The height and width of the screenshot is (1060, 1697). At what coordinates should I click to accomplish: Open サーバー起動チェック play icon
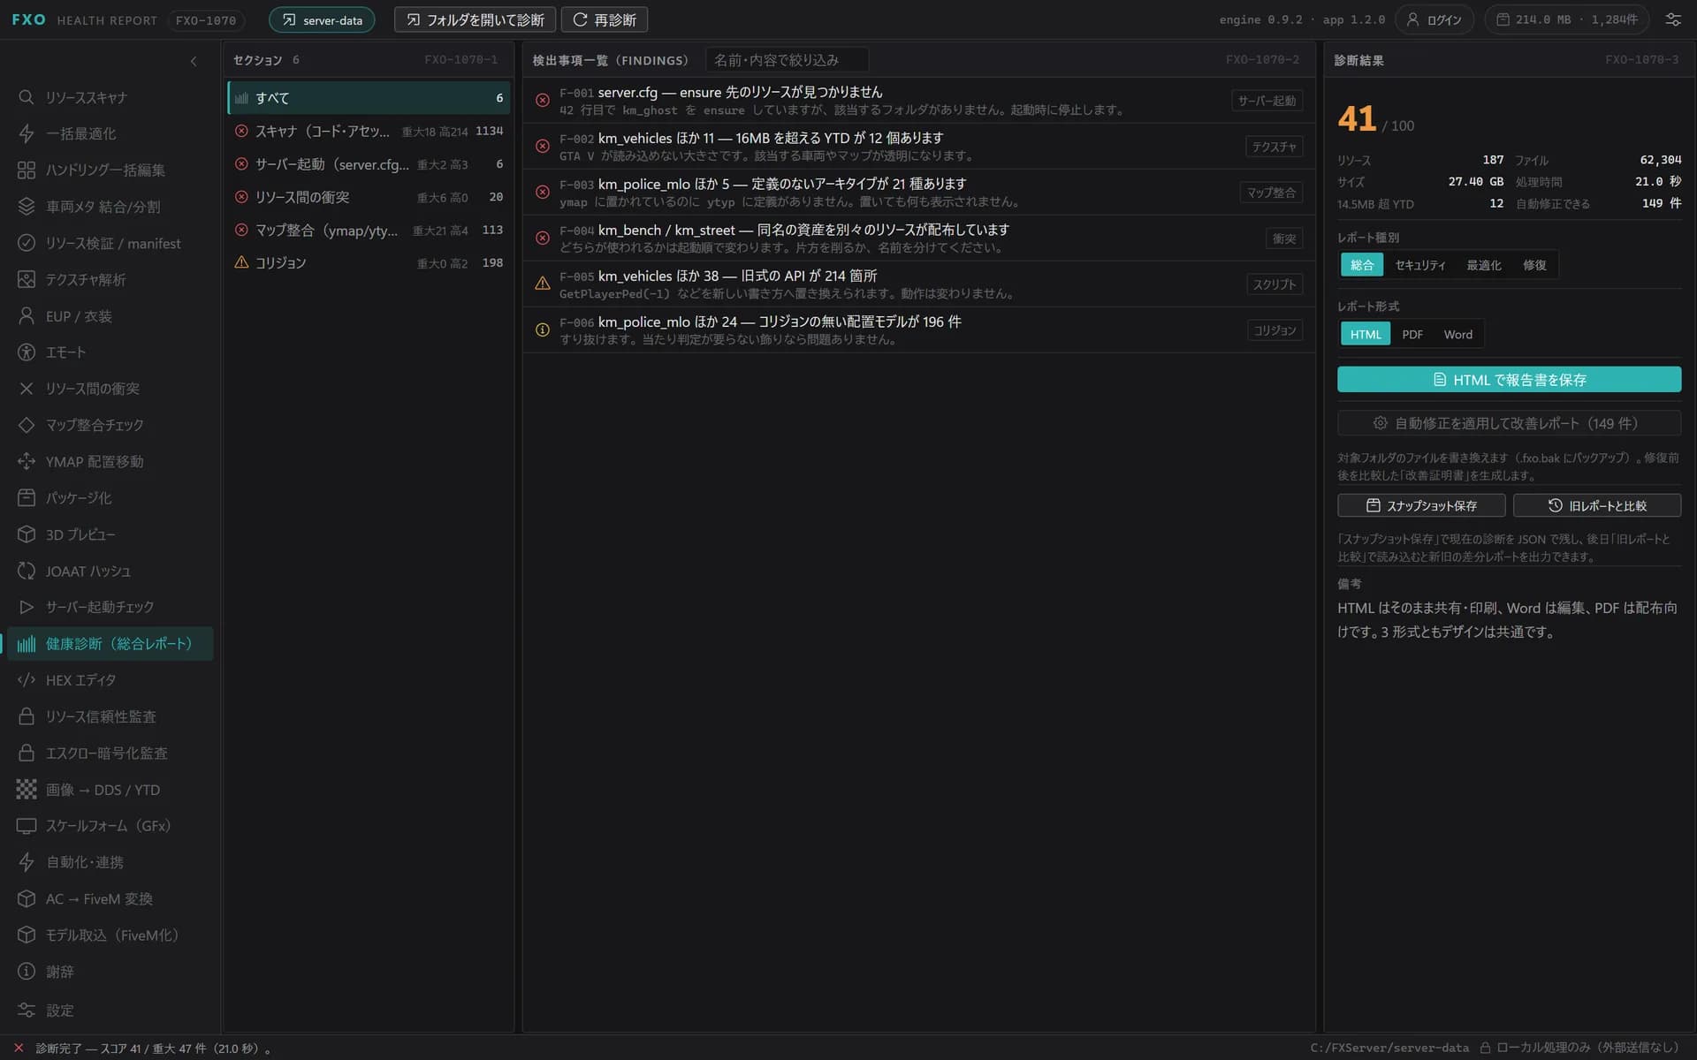(27, 607)
